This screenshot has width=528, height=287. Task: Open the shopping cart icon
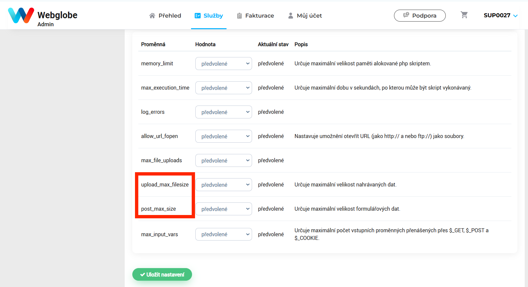(x=464, y=15)
